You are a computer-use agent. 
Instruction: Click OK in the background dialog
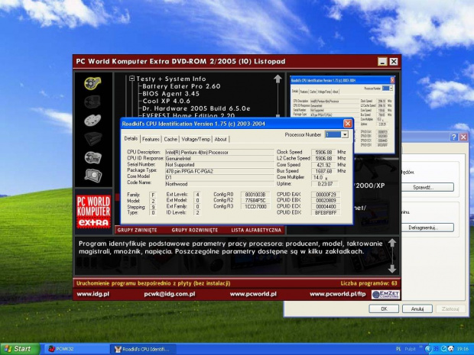[x=384, y=309]
